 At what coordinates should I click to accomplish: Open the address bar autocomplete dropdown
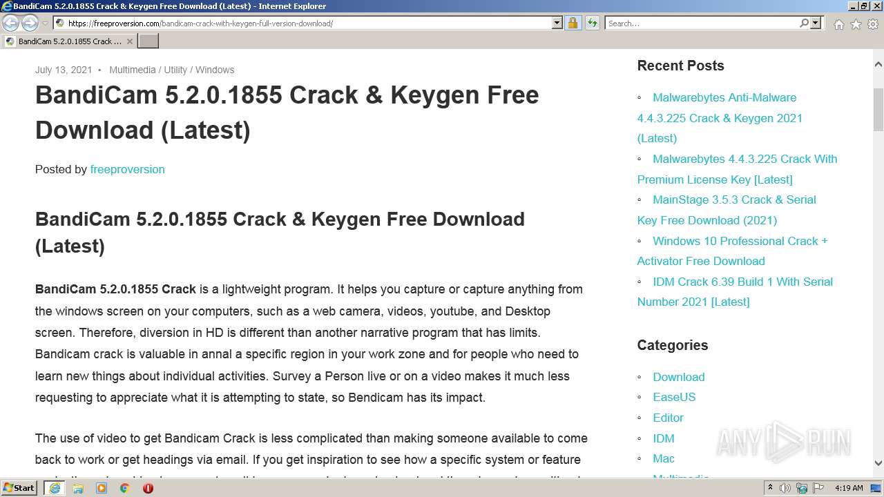point(557,23)
